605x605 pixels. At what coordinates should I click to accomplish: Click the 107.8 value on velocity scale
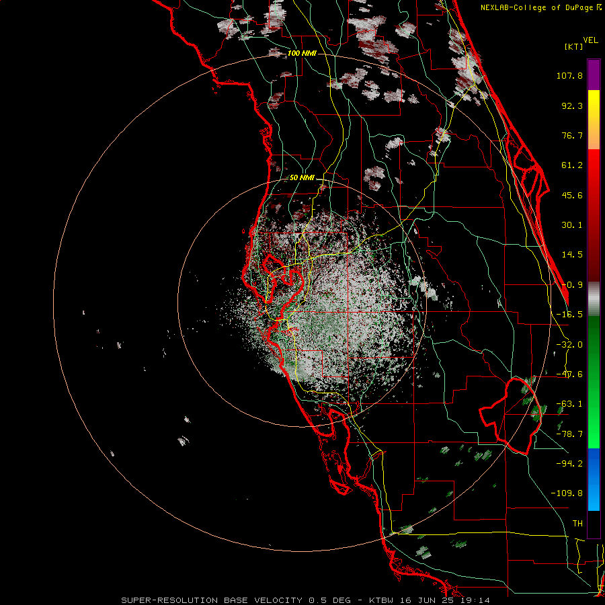569,75
